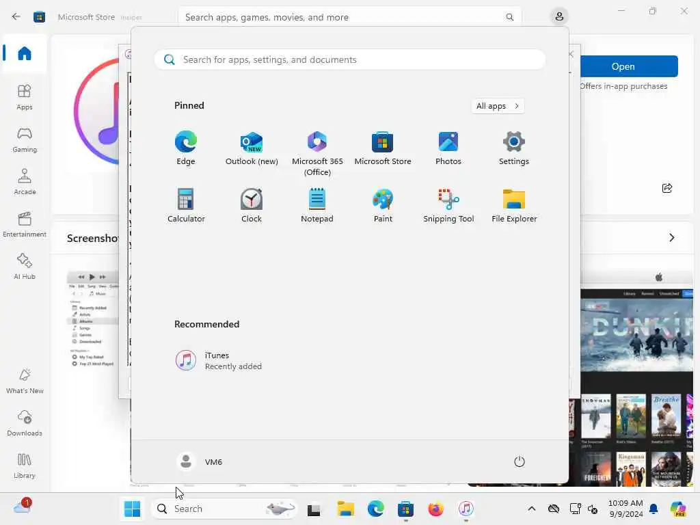This screenshot has width=700, height=525.
Task: Open the notification bell in taskbar
Action: click(654, 509)
